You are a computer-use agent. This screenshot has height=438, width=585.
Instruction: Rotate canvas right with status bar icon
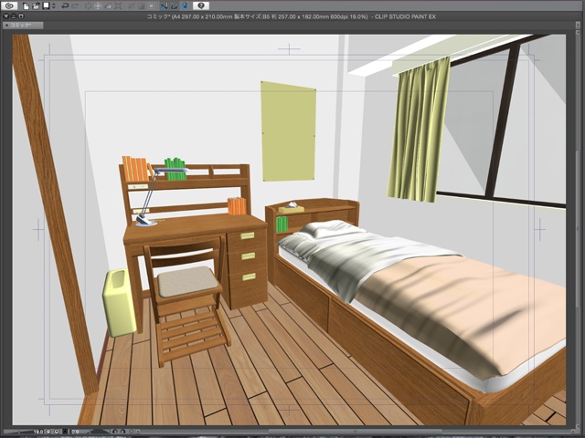(122, 432)
